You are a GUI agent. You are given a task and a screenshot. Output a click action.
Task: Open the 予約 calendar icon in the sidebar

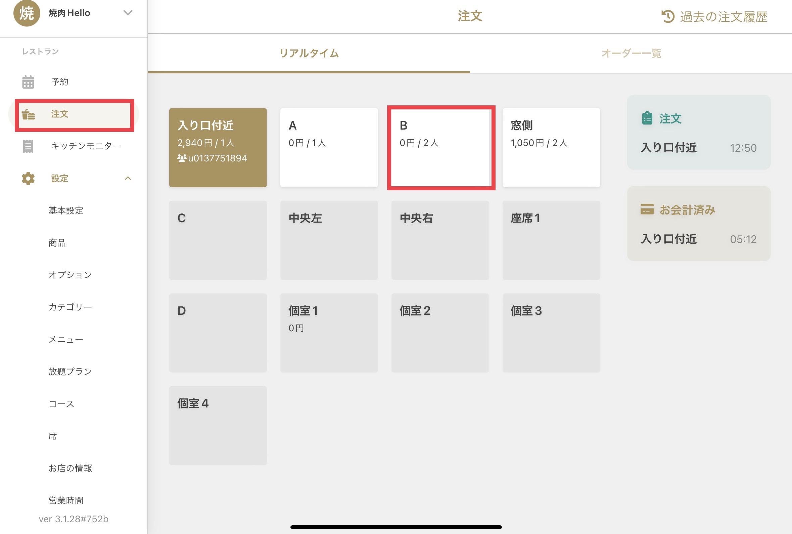pos(28,82)
